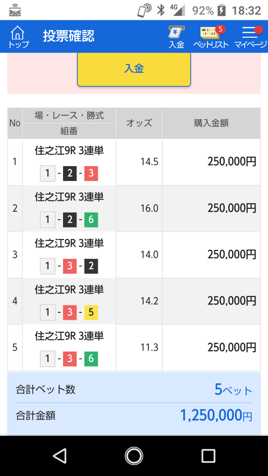Tap the Android recent apps square icon
Image resolution: width=268 pixels, height=476 pixels.
pyautogui.click(x=208, y=456)
